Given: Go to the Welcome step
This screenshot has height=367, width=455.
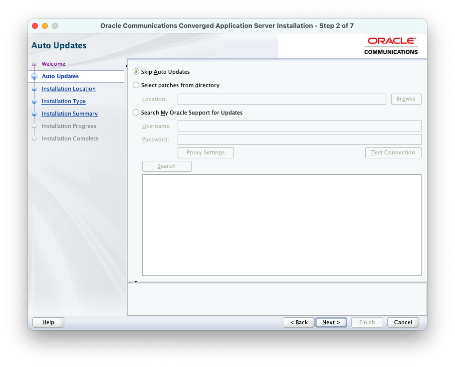Looking at the screenshot, I should click(53, 64).
